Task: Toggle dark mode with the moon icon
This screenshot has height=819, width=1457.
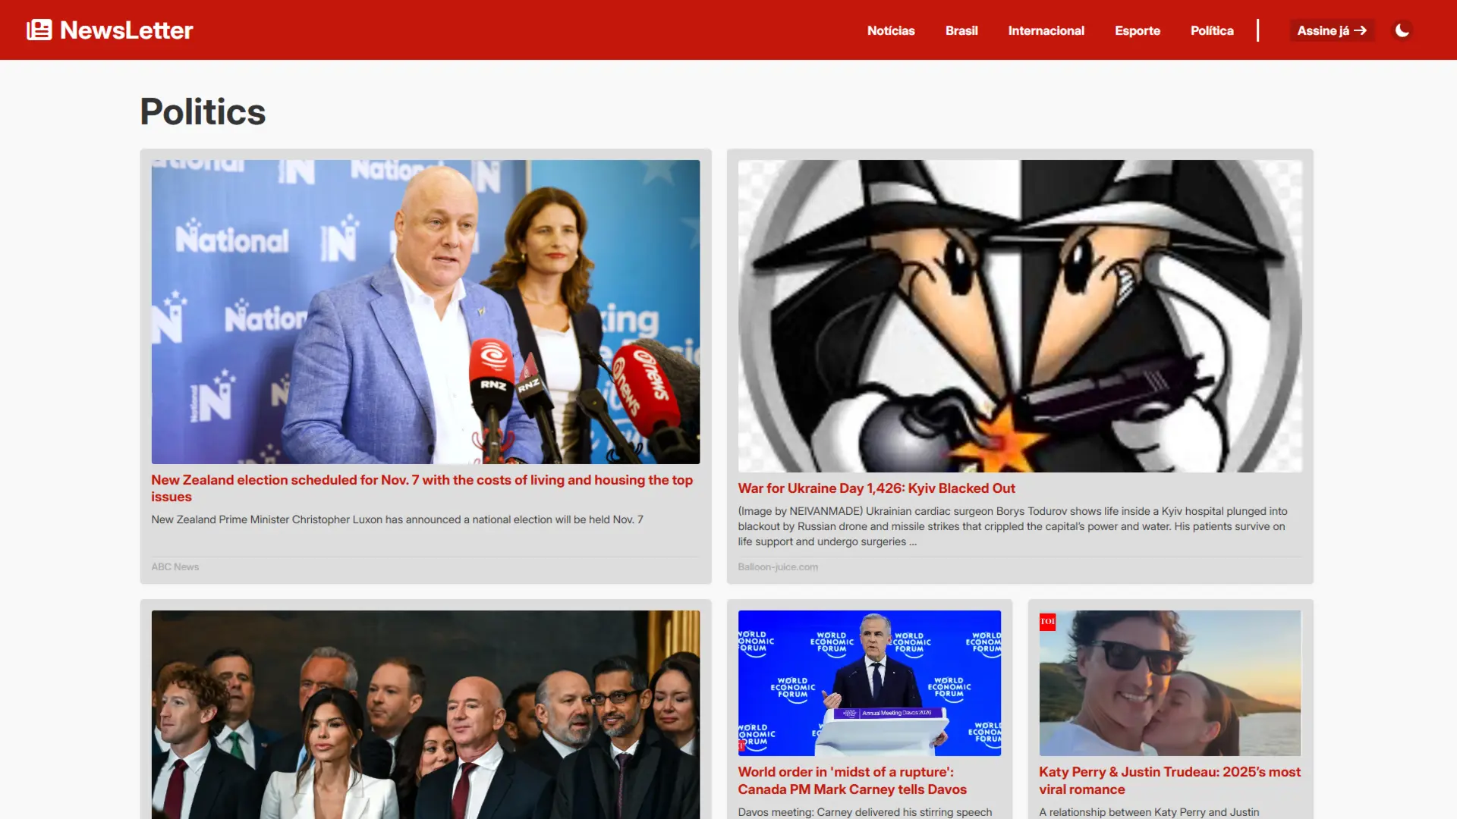Action: click(1402, 30)
